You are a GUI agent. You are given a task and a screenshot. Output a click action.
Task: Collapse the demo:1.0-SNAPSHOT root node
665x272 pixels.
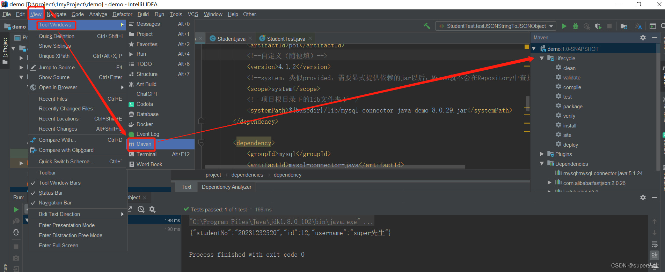click(x=534, y=49)
